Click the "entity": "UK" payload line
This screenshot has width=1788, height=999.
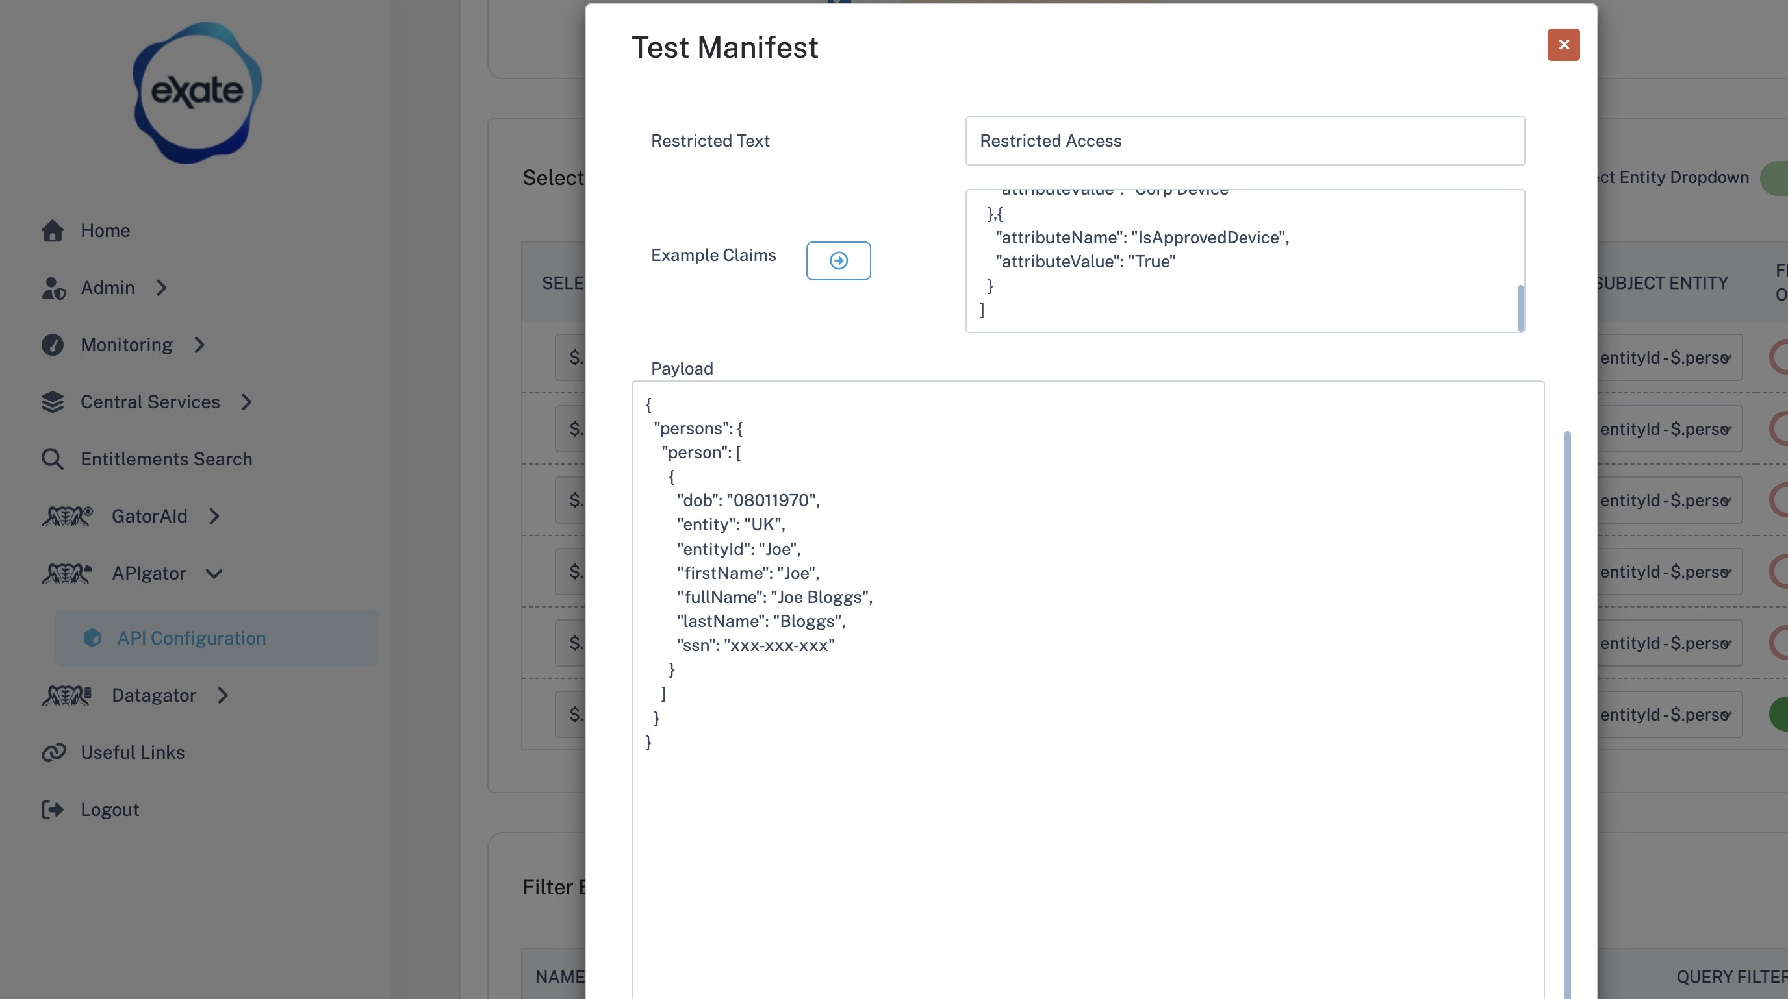click(731, 524)
